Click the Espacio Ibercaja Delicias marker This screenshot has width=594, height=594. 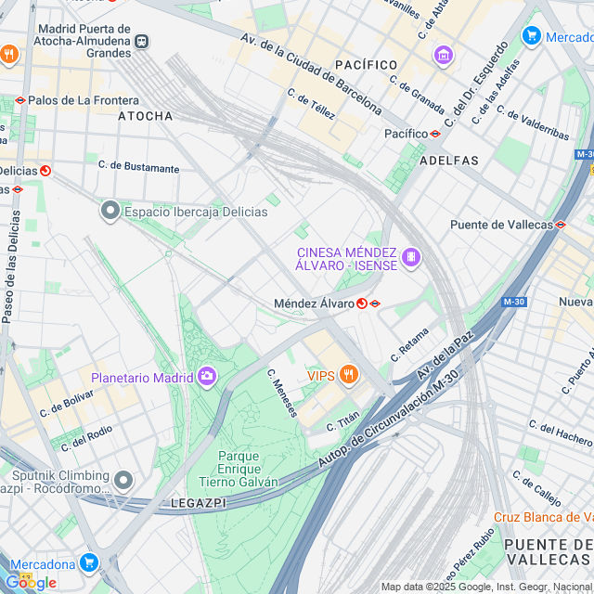click(x=110, y=211)
